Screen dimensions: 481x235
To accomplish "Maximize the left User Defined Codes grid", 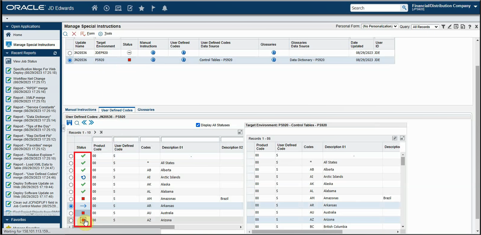I will 240,132.
